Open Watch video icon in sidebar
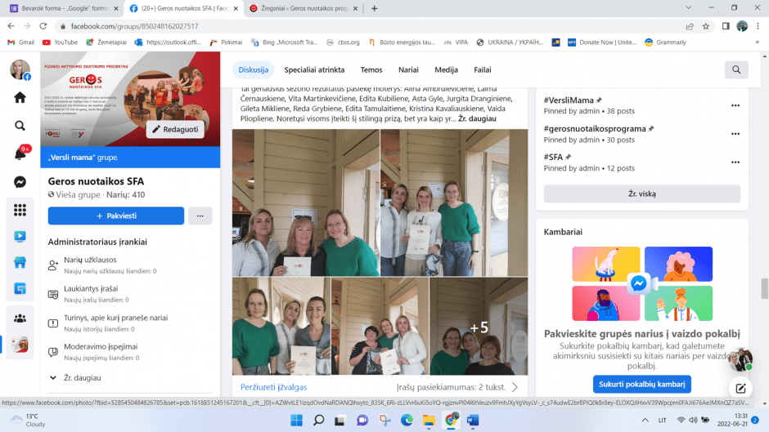This screenshot has height=432, width=769. (20, 237)
